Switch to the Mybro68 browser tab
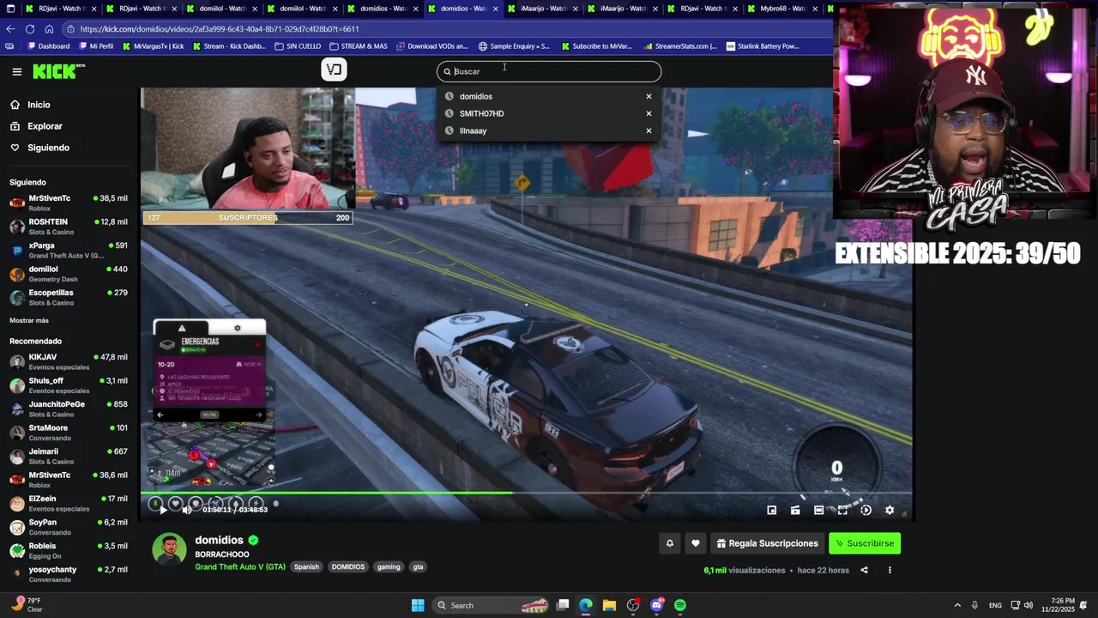1098x618 pixels. click(x=782, y=9)
